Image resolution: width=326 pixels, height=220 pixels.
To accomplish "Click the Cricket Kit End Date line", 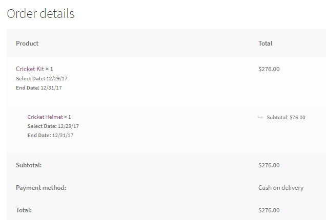I will tap(39, 87).
